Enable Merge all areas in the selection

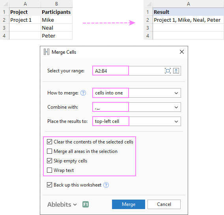click(49, 151)
